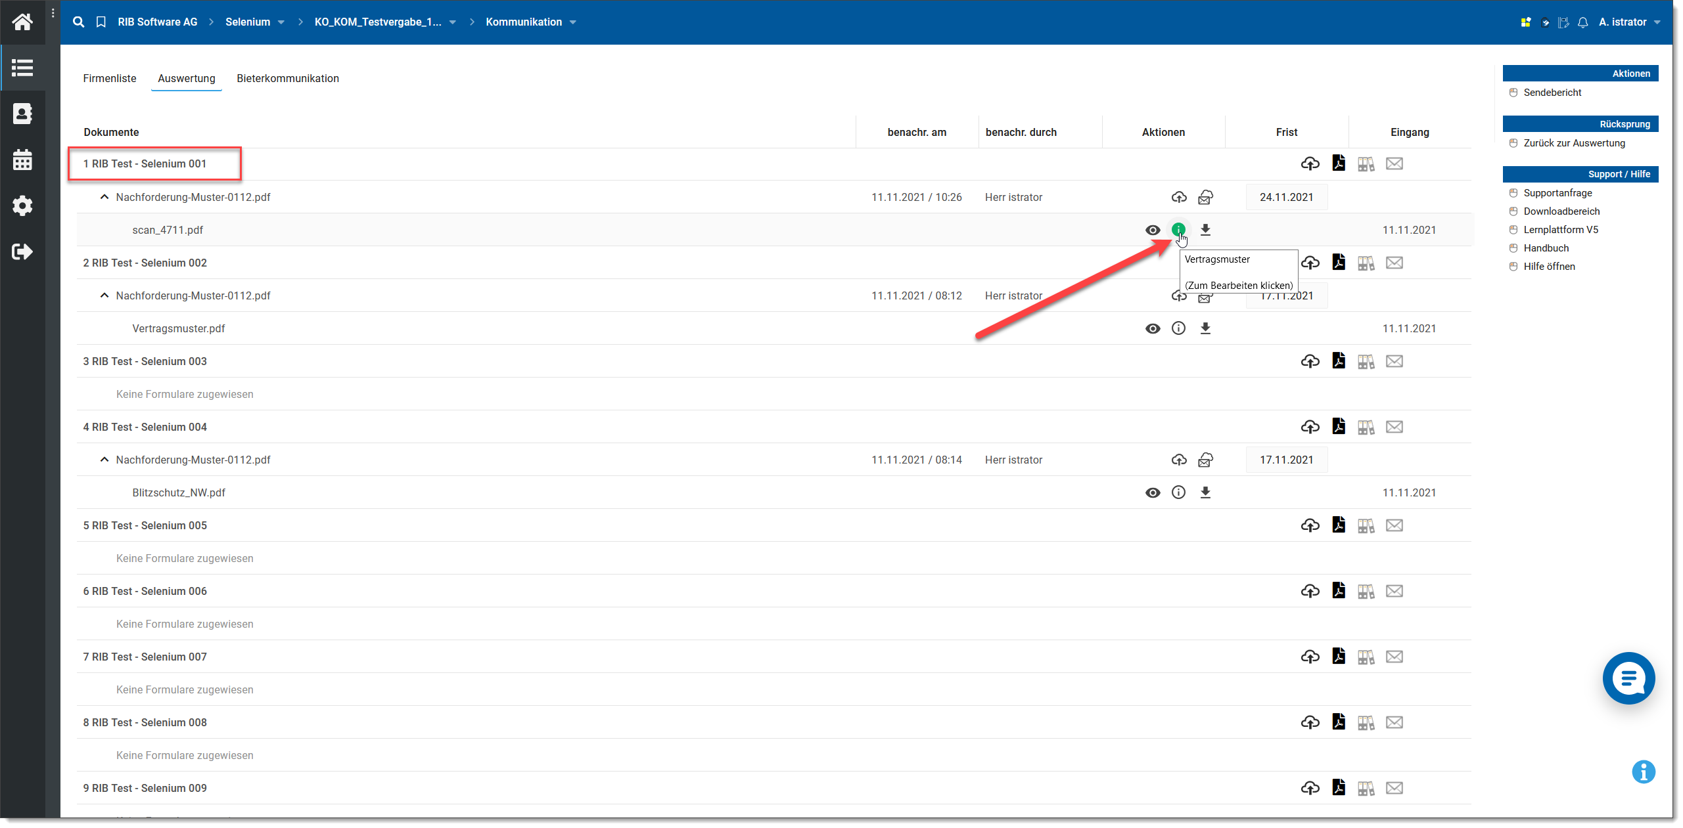Open the Selenium breadcrumb dropdown

281,22
